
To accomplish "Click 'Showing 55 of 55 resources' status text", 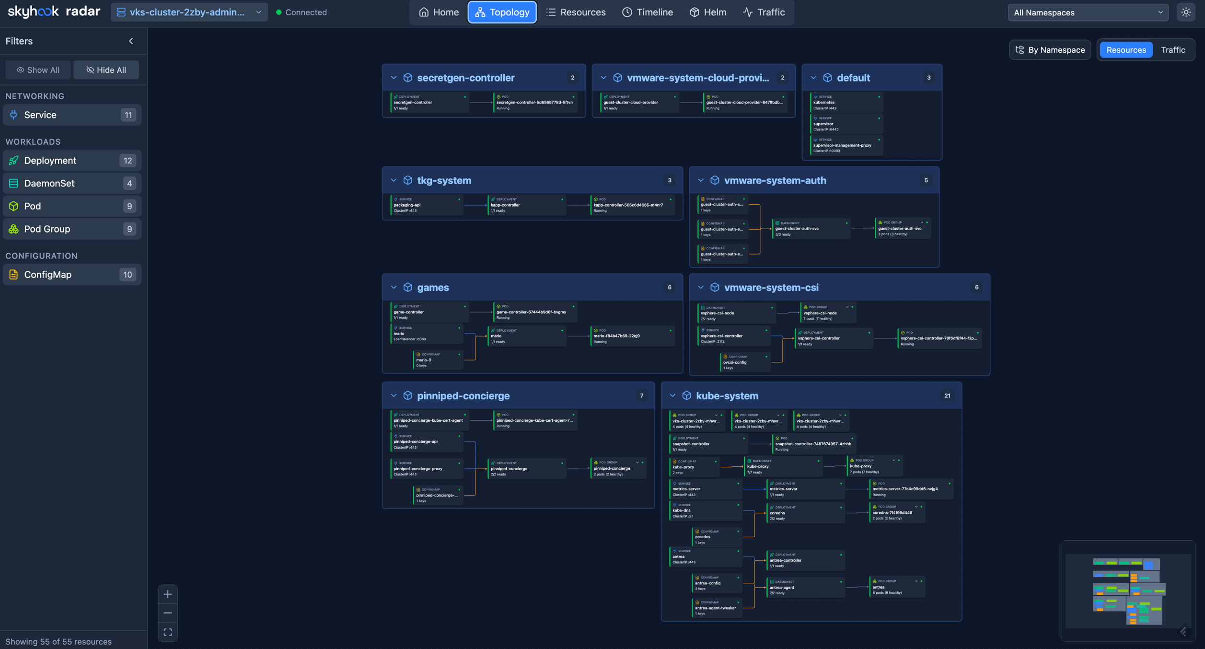I will click(58, 642).
